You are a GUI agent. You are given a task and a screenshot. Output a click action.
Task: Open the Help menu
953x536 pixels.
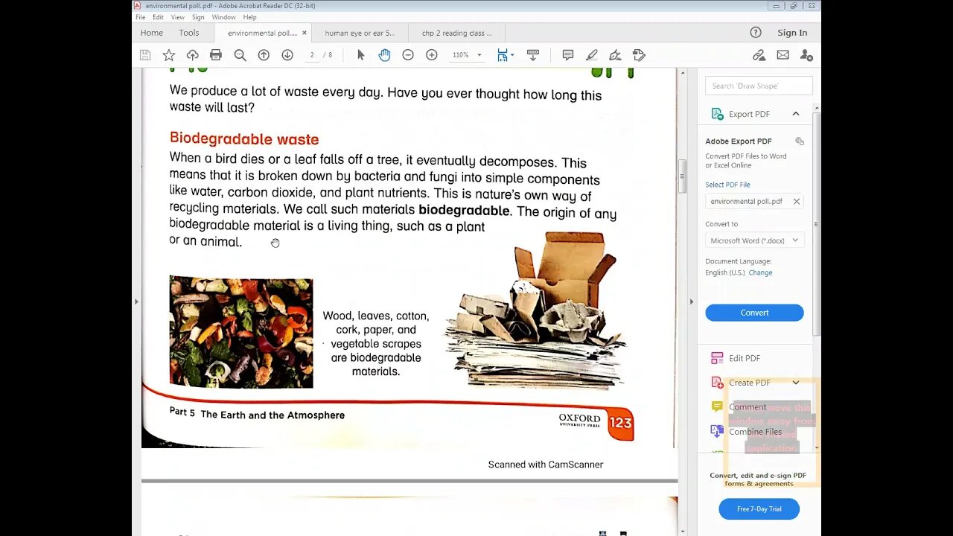click(249, 17)
